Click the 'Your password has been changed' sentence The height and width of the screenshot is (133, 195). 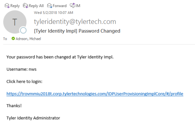tap(60, 57)
